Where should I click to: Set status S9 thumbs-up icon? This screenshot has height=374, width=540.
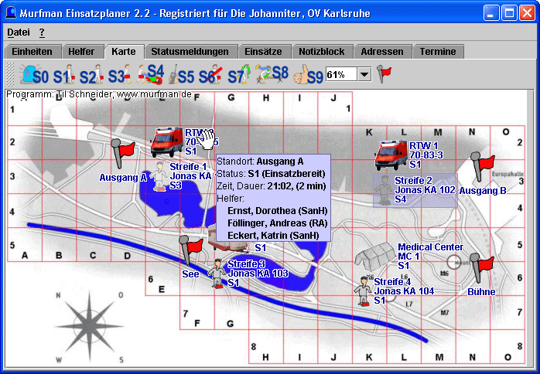pyautogui.click(x=308, y=75)
